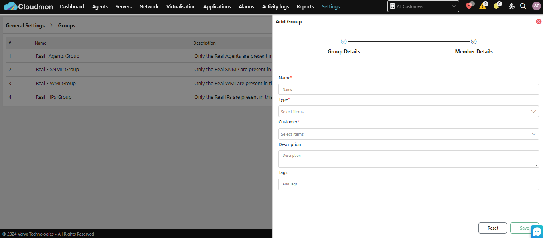Click the # column header
The image size is (543, 238).
[x=10, y=43]
